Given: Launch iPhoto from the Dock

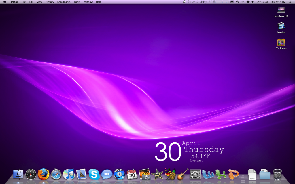Looking at the screenshot, I should click(145, 175).
